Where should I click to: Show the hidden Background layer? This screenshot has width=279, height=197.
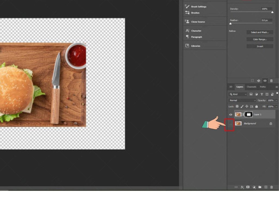231,123
